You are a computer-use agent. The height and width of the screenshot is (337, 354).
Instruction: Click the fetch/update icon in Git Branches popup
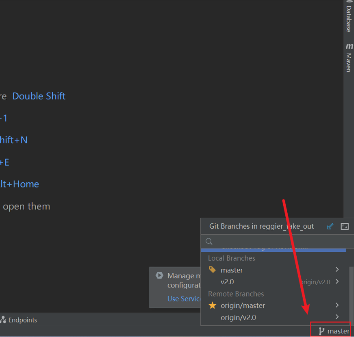tap(330, 226)
